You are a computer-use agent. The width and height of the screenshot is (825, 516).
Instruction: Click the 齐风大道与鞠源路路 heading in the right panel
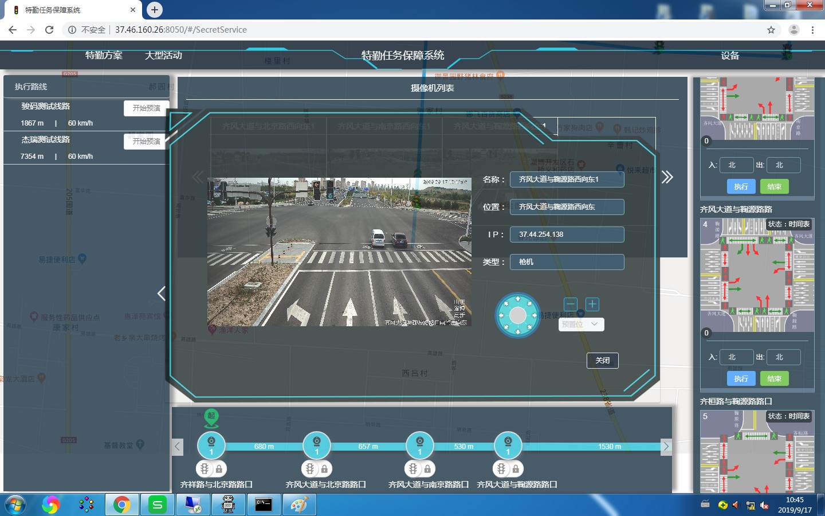[736, 209]
